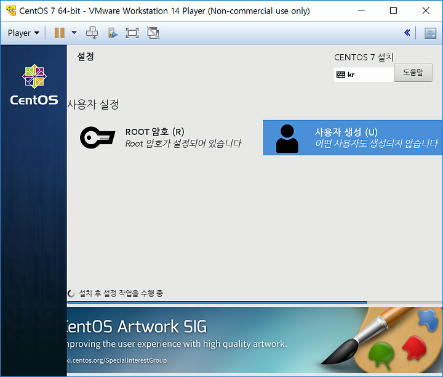This screenshot has height=377, width=443.
Task: Click the '설정' title text
Action: [86, 57]
